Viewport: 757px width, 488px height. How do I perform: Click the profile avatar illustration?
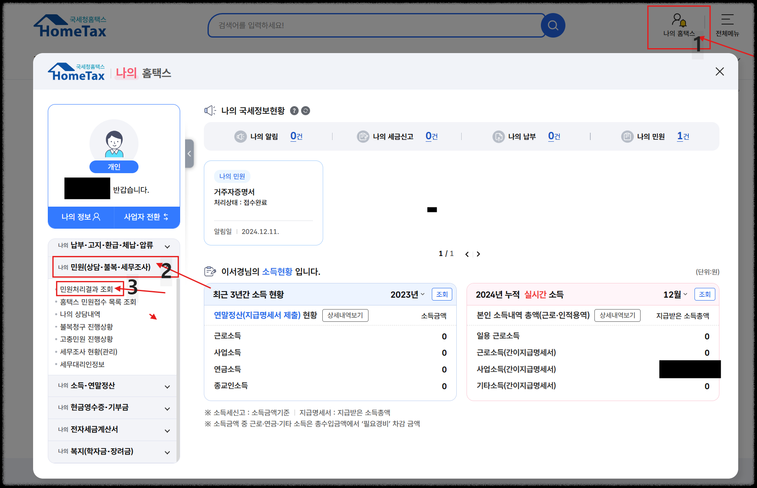click(114, 144)
